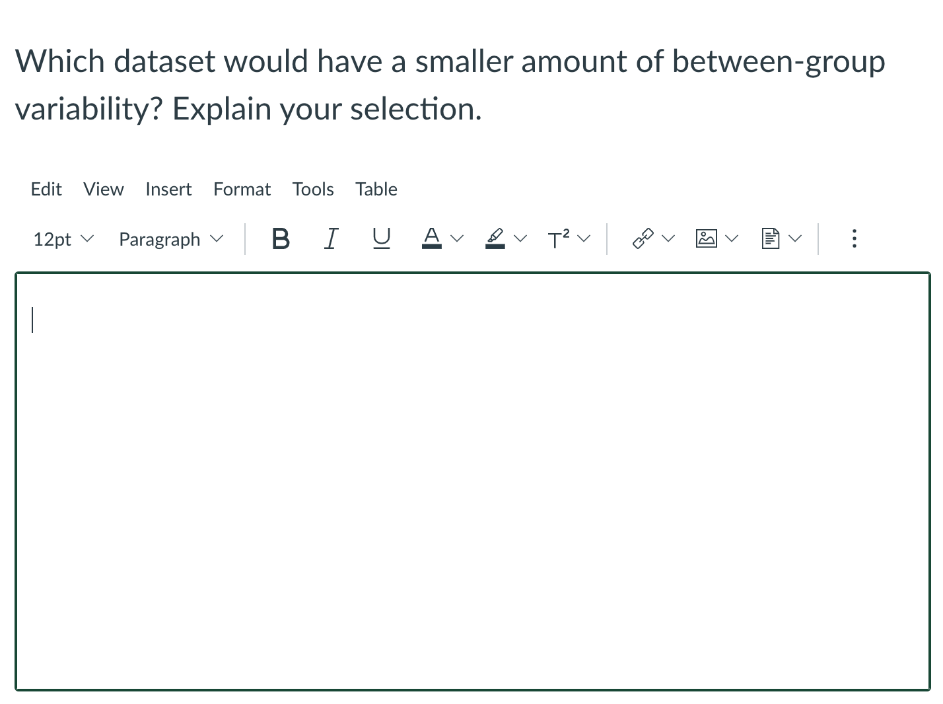
Task: Open the more options overflow menu
Action: tap(854, 239)
